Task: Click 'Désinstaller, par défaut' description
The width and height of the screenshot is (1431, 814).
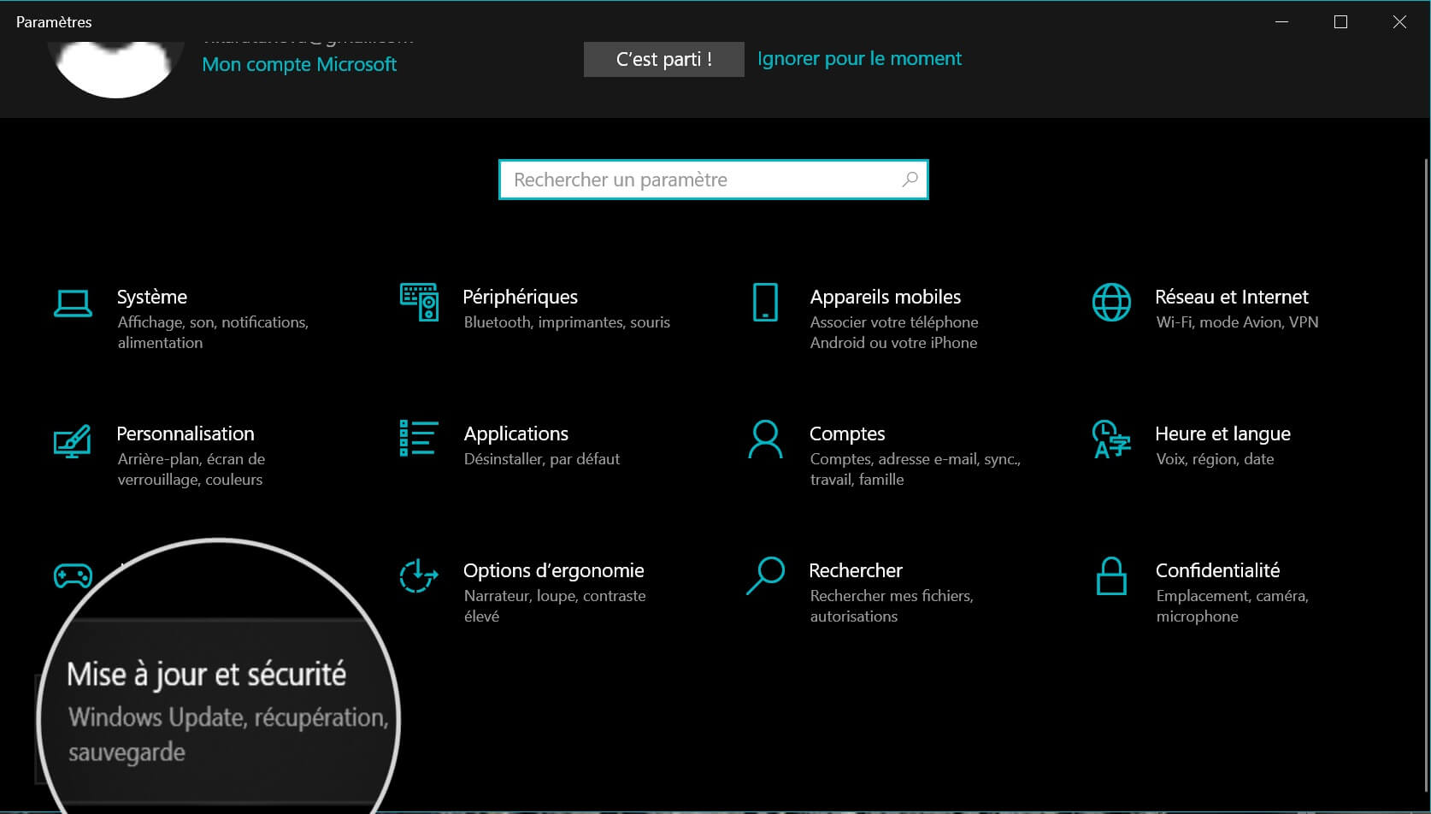Action: pos(542,459)
